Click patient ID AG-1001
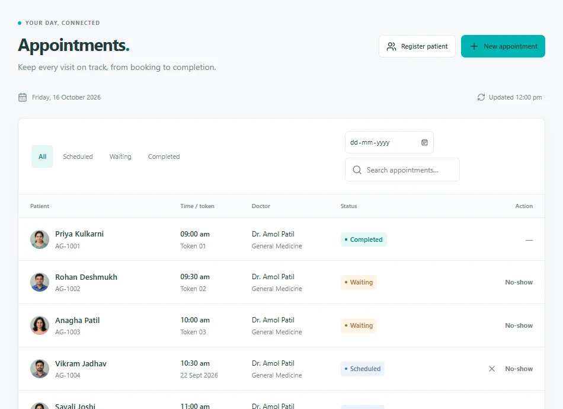 click(68, 246)
